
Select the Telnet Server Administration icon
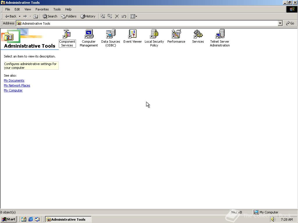pos(220,34)
